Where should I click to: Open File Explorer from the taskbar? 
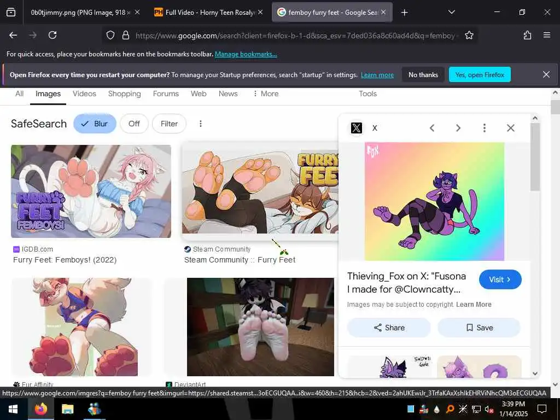67,409
